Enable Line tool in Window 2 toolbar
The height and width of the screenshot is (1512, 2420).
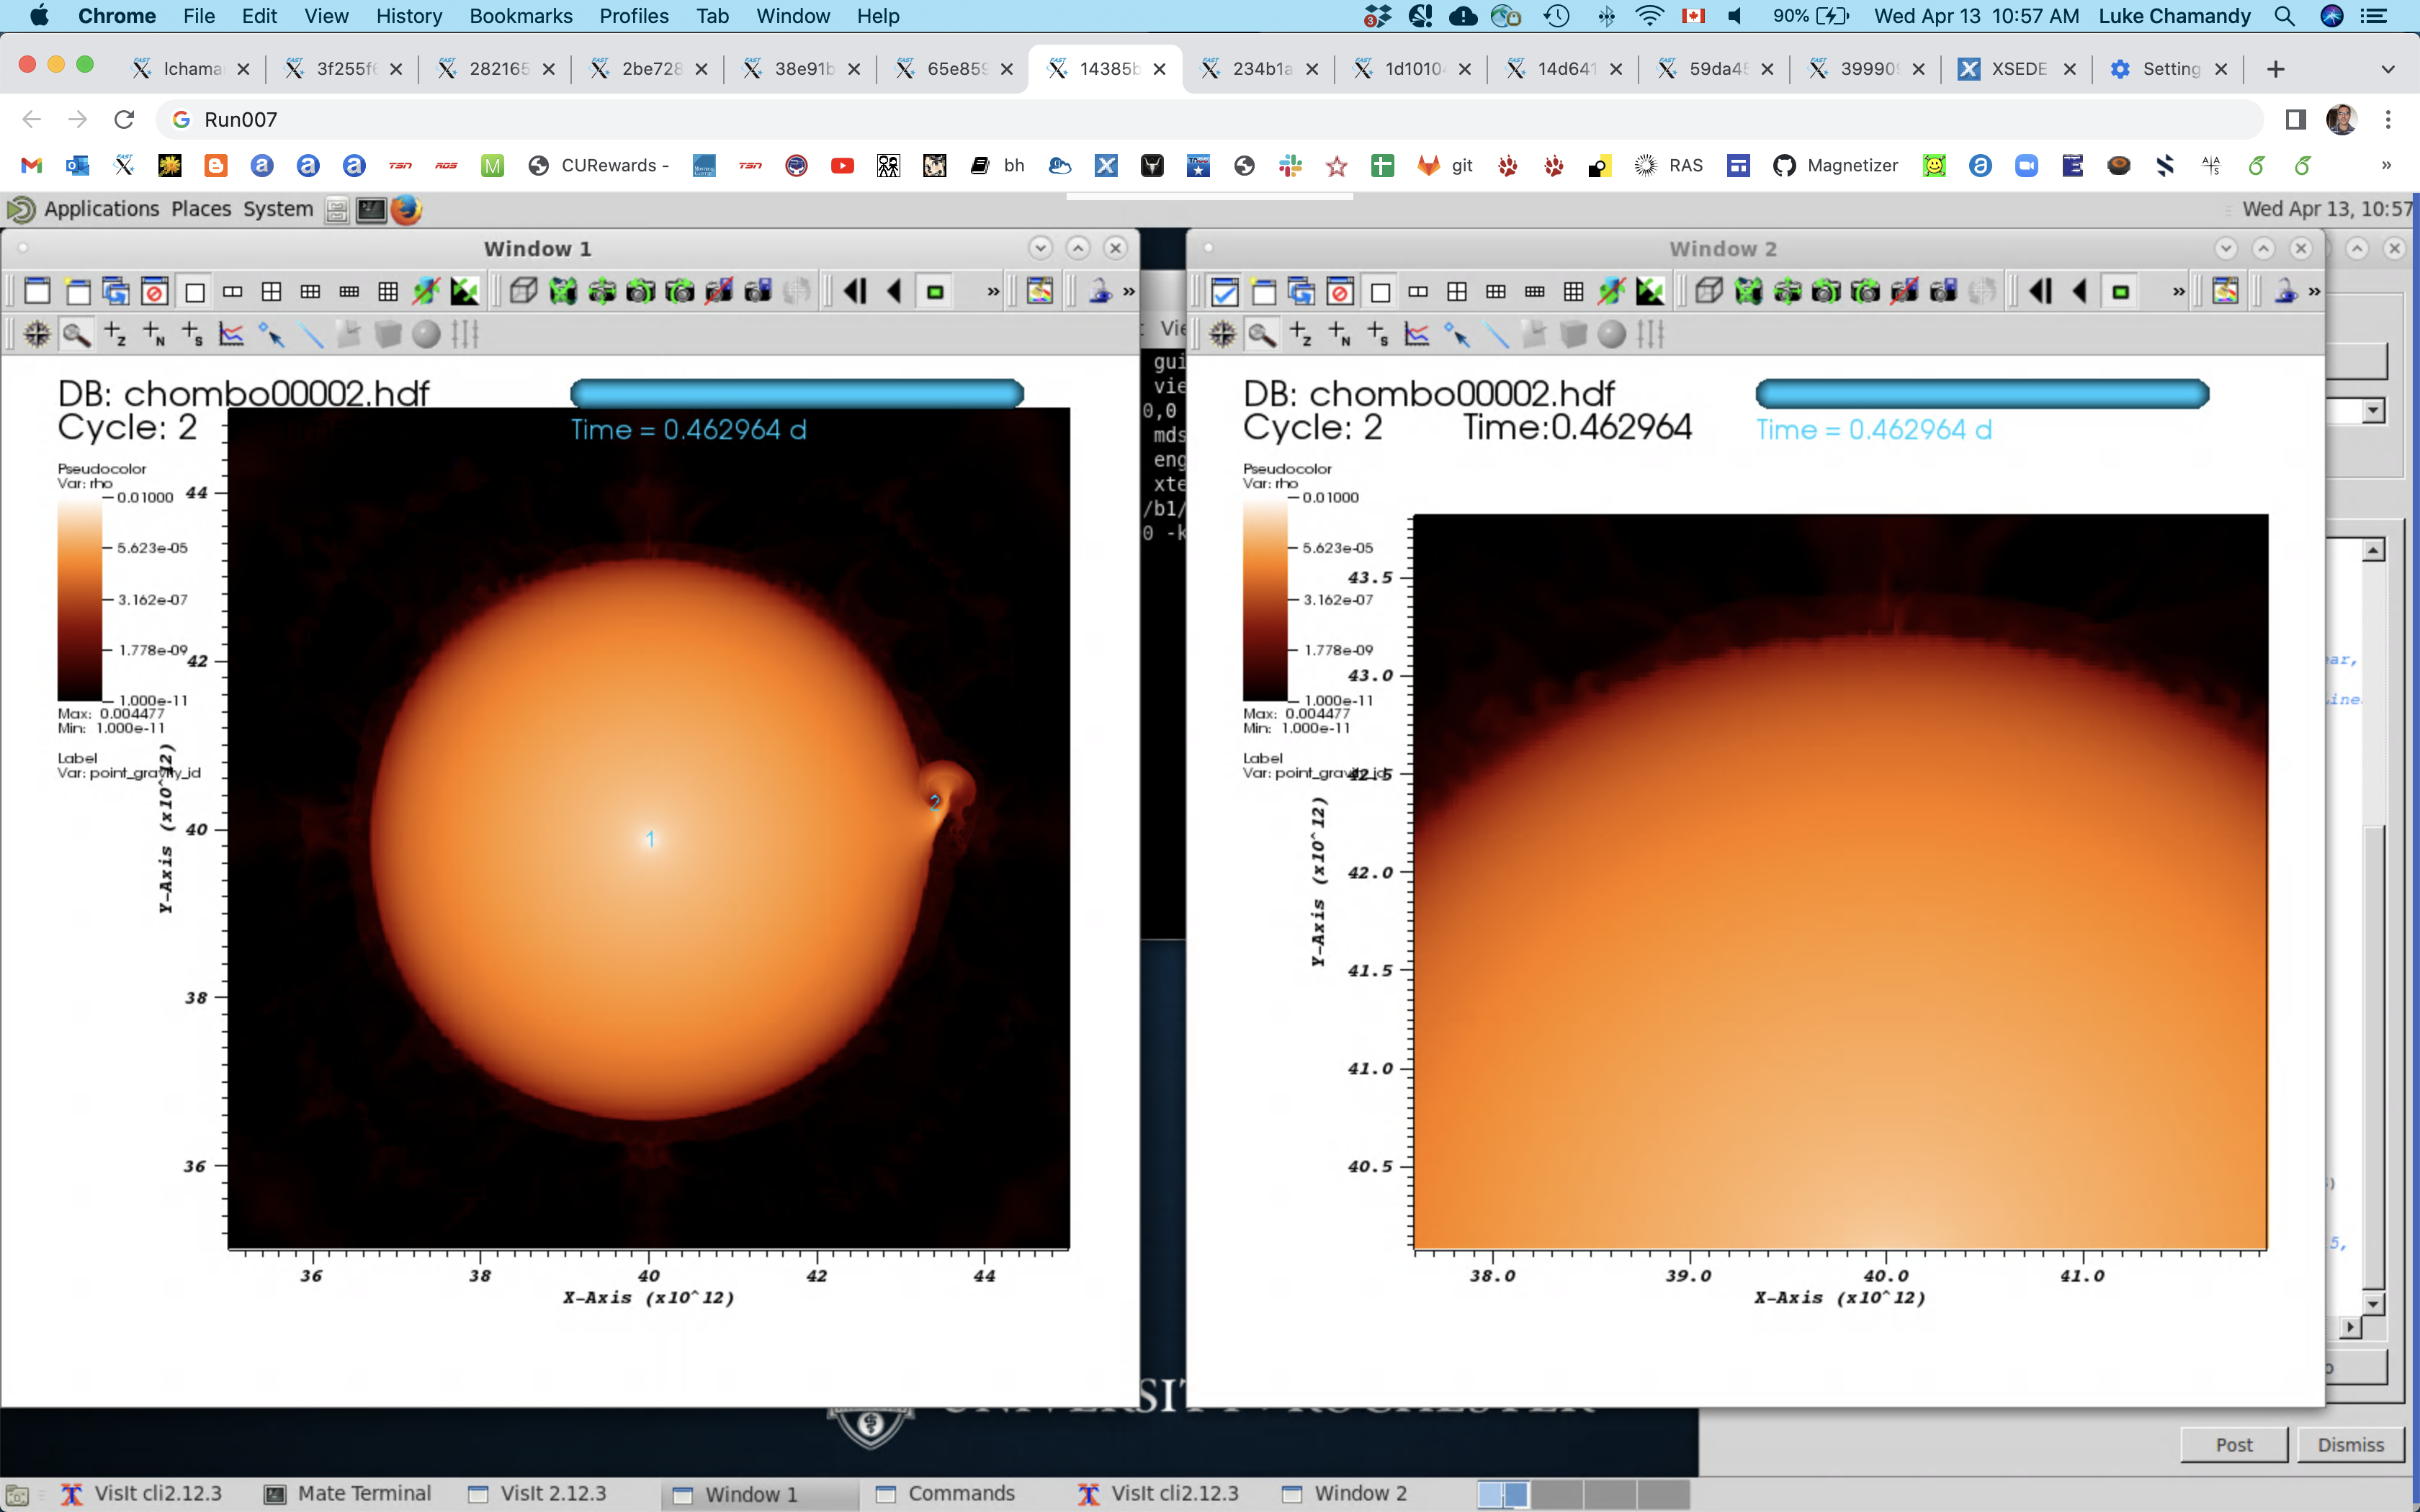pos(1497,334)
